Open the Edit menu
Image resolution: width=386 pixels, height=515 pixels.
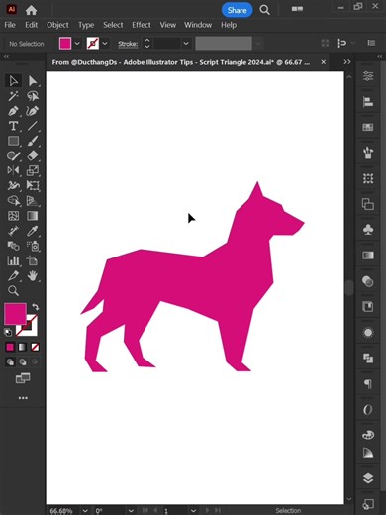32,25
